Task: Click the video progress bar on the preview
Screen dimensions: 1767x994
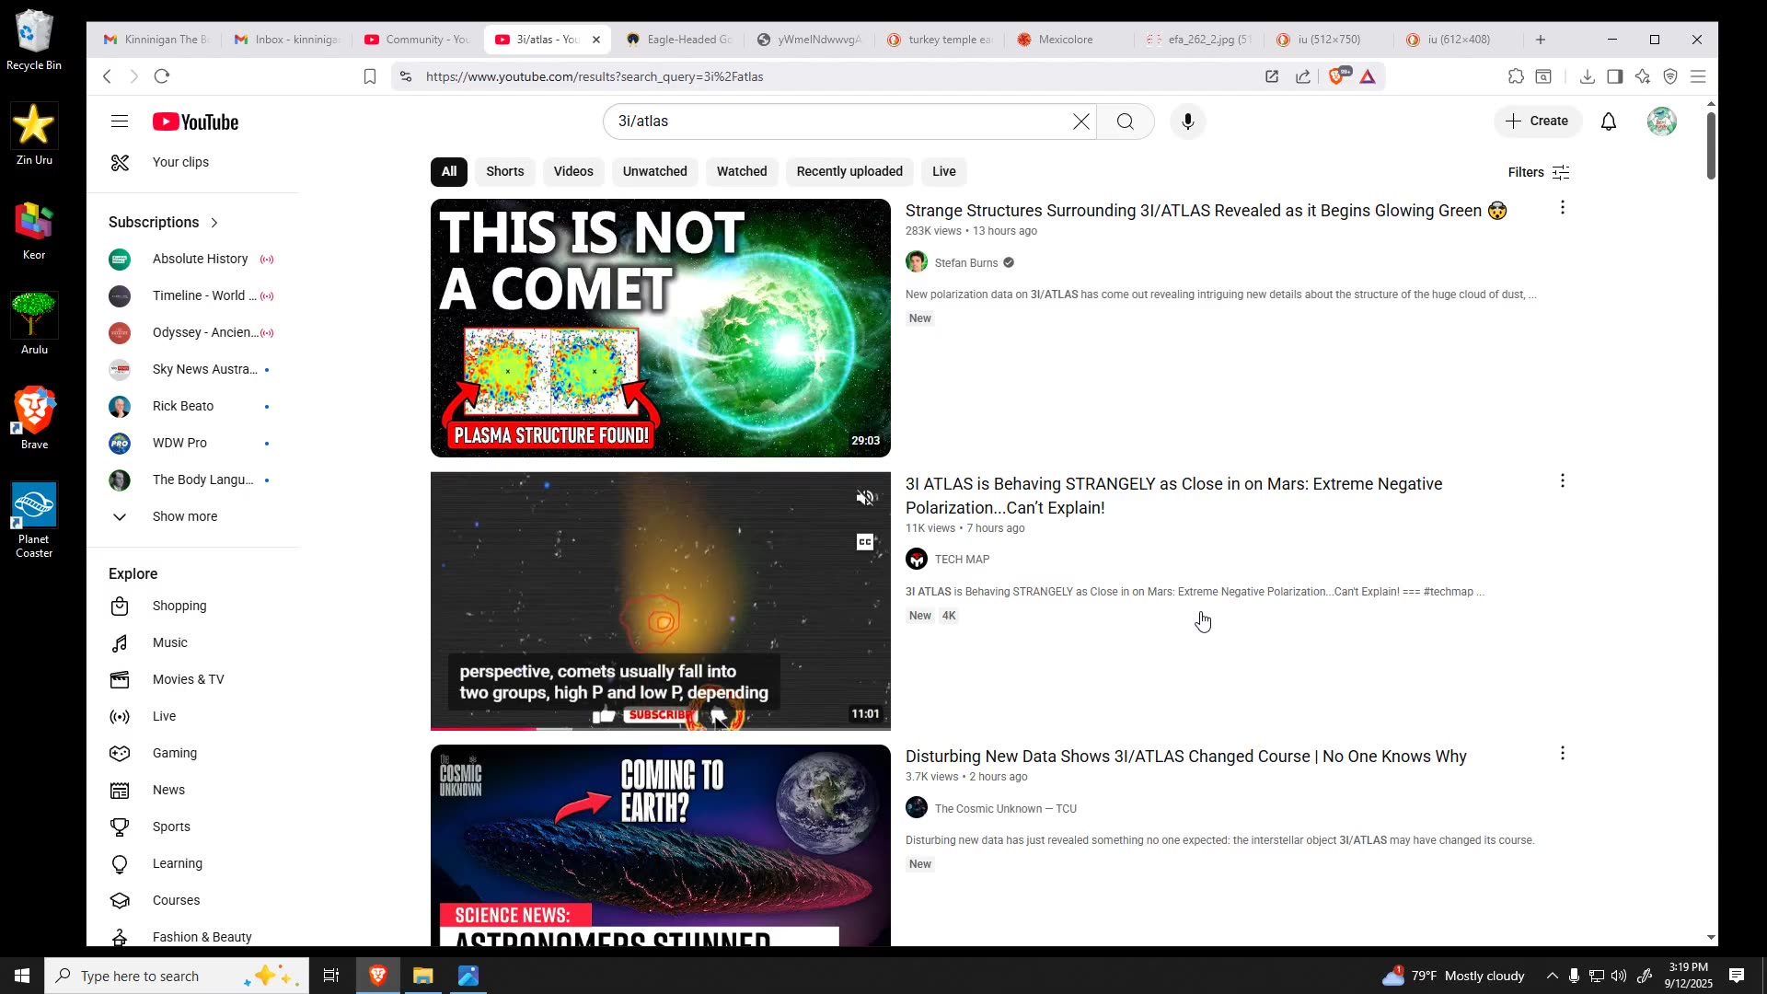Action: [660, 728]
